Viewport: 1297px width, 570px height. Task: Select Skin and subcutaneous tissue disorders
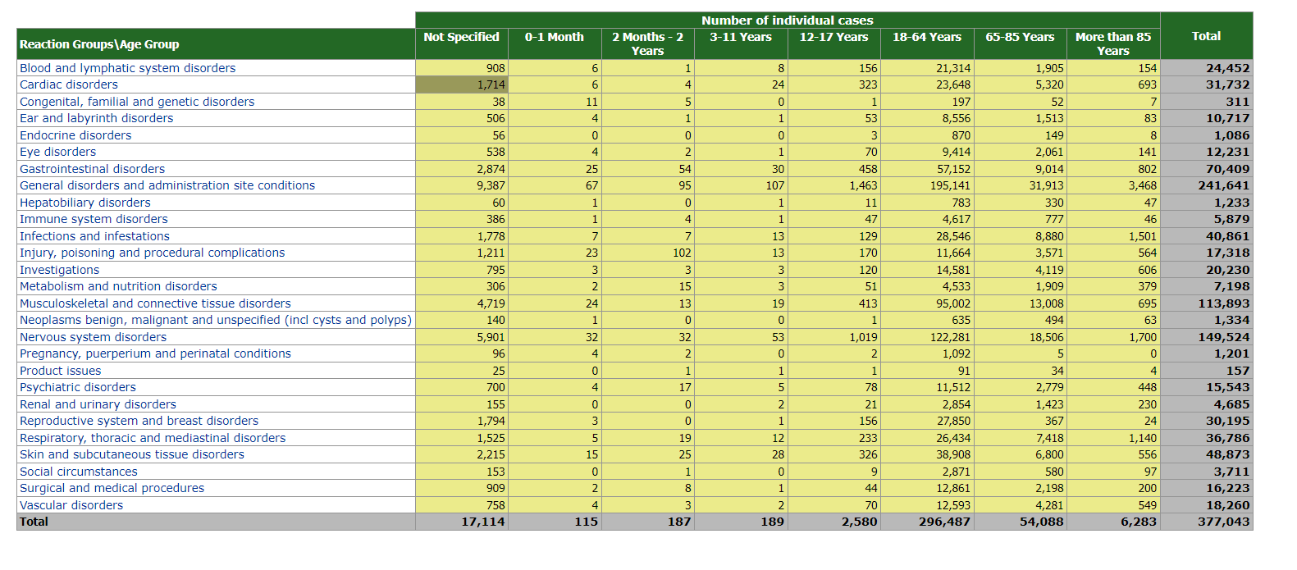click(x=132, y=454)
